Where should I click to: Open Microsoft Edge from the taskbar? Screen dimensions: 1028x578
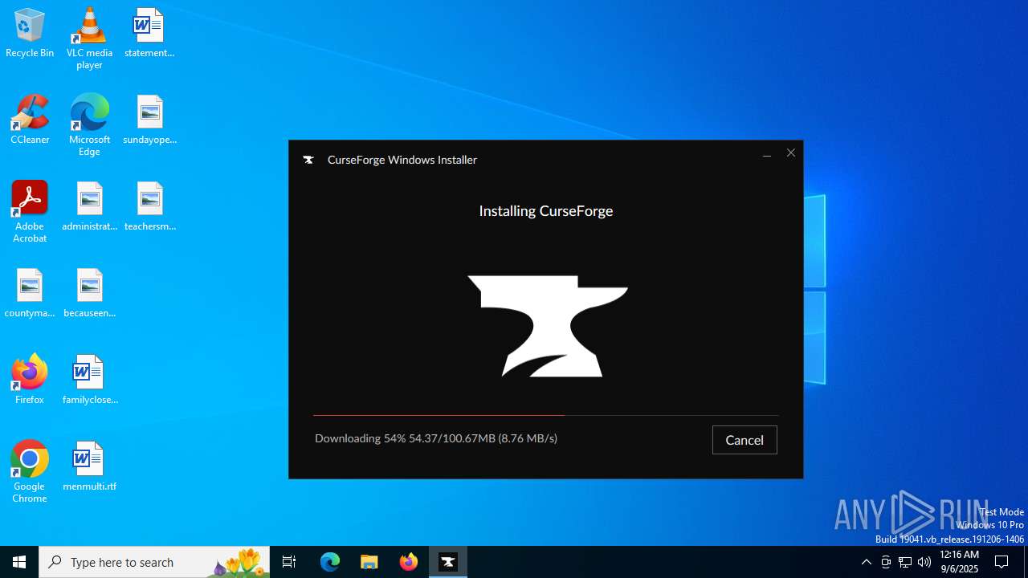(x=330, y=562)
